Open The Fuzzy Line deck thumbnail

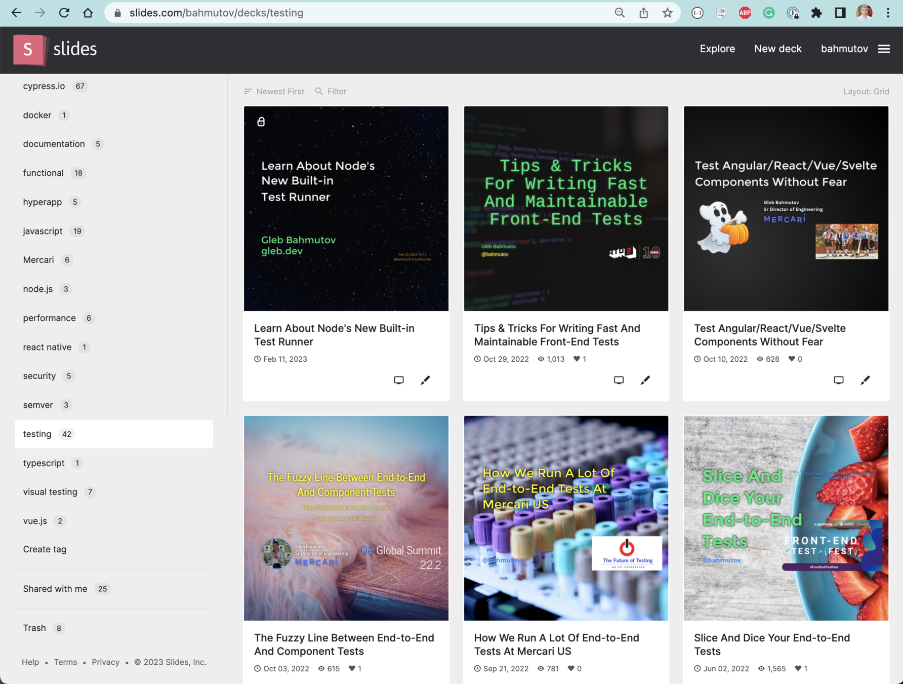346,518
